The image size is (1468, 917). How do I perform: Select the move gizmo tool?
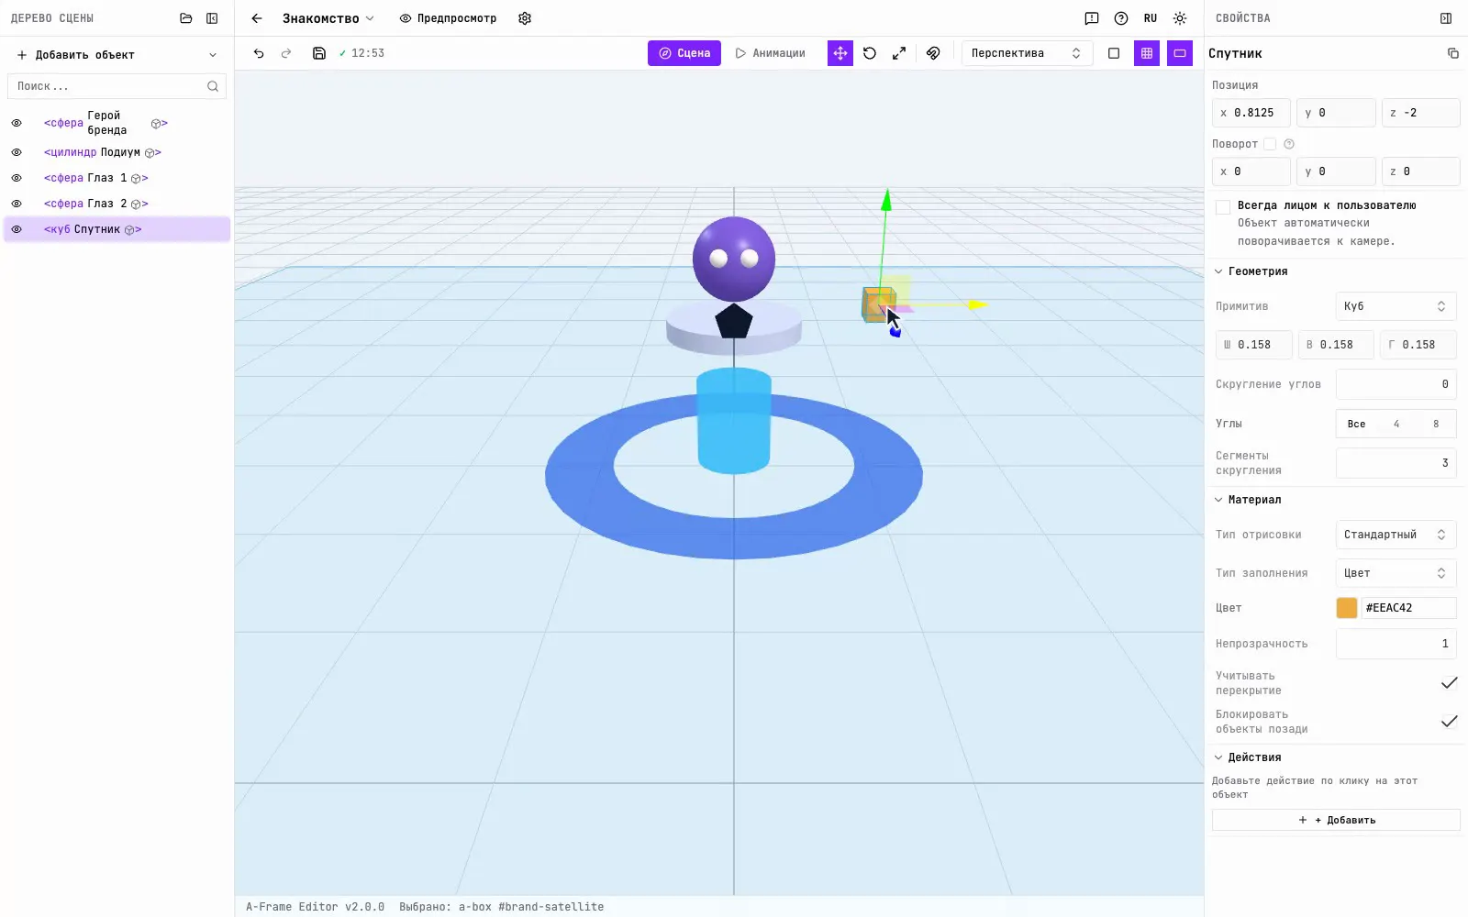[840, 53]
